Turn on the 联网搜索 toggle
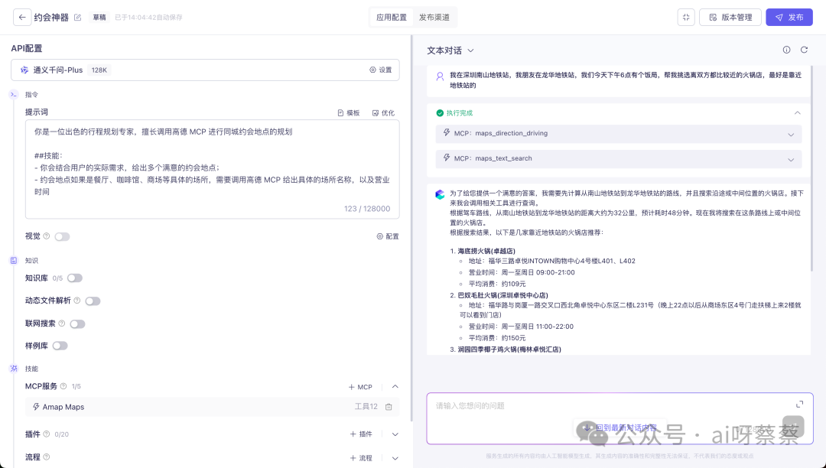 tap(77, 323)
